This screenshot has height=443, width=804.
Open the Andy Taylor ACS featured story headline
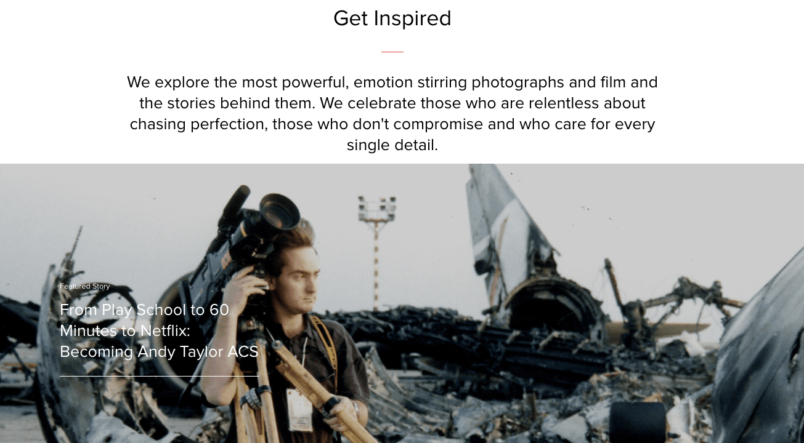[x=159, y=331]
